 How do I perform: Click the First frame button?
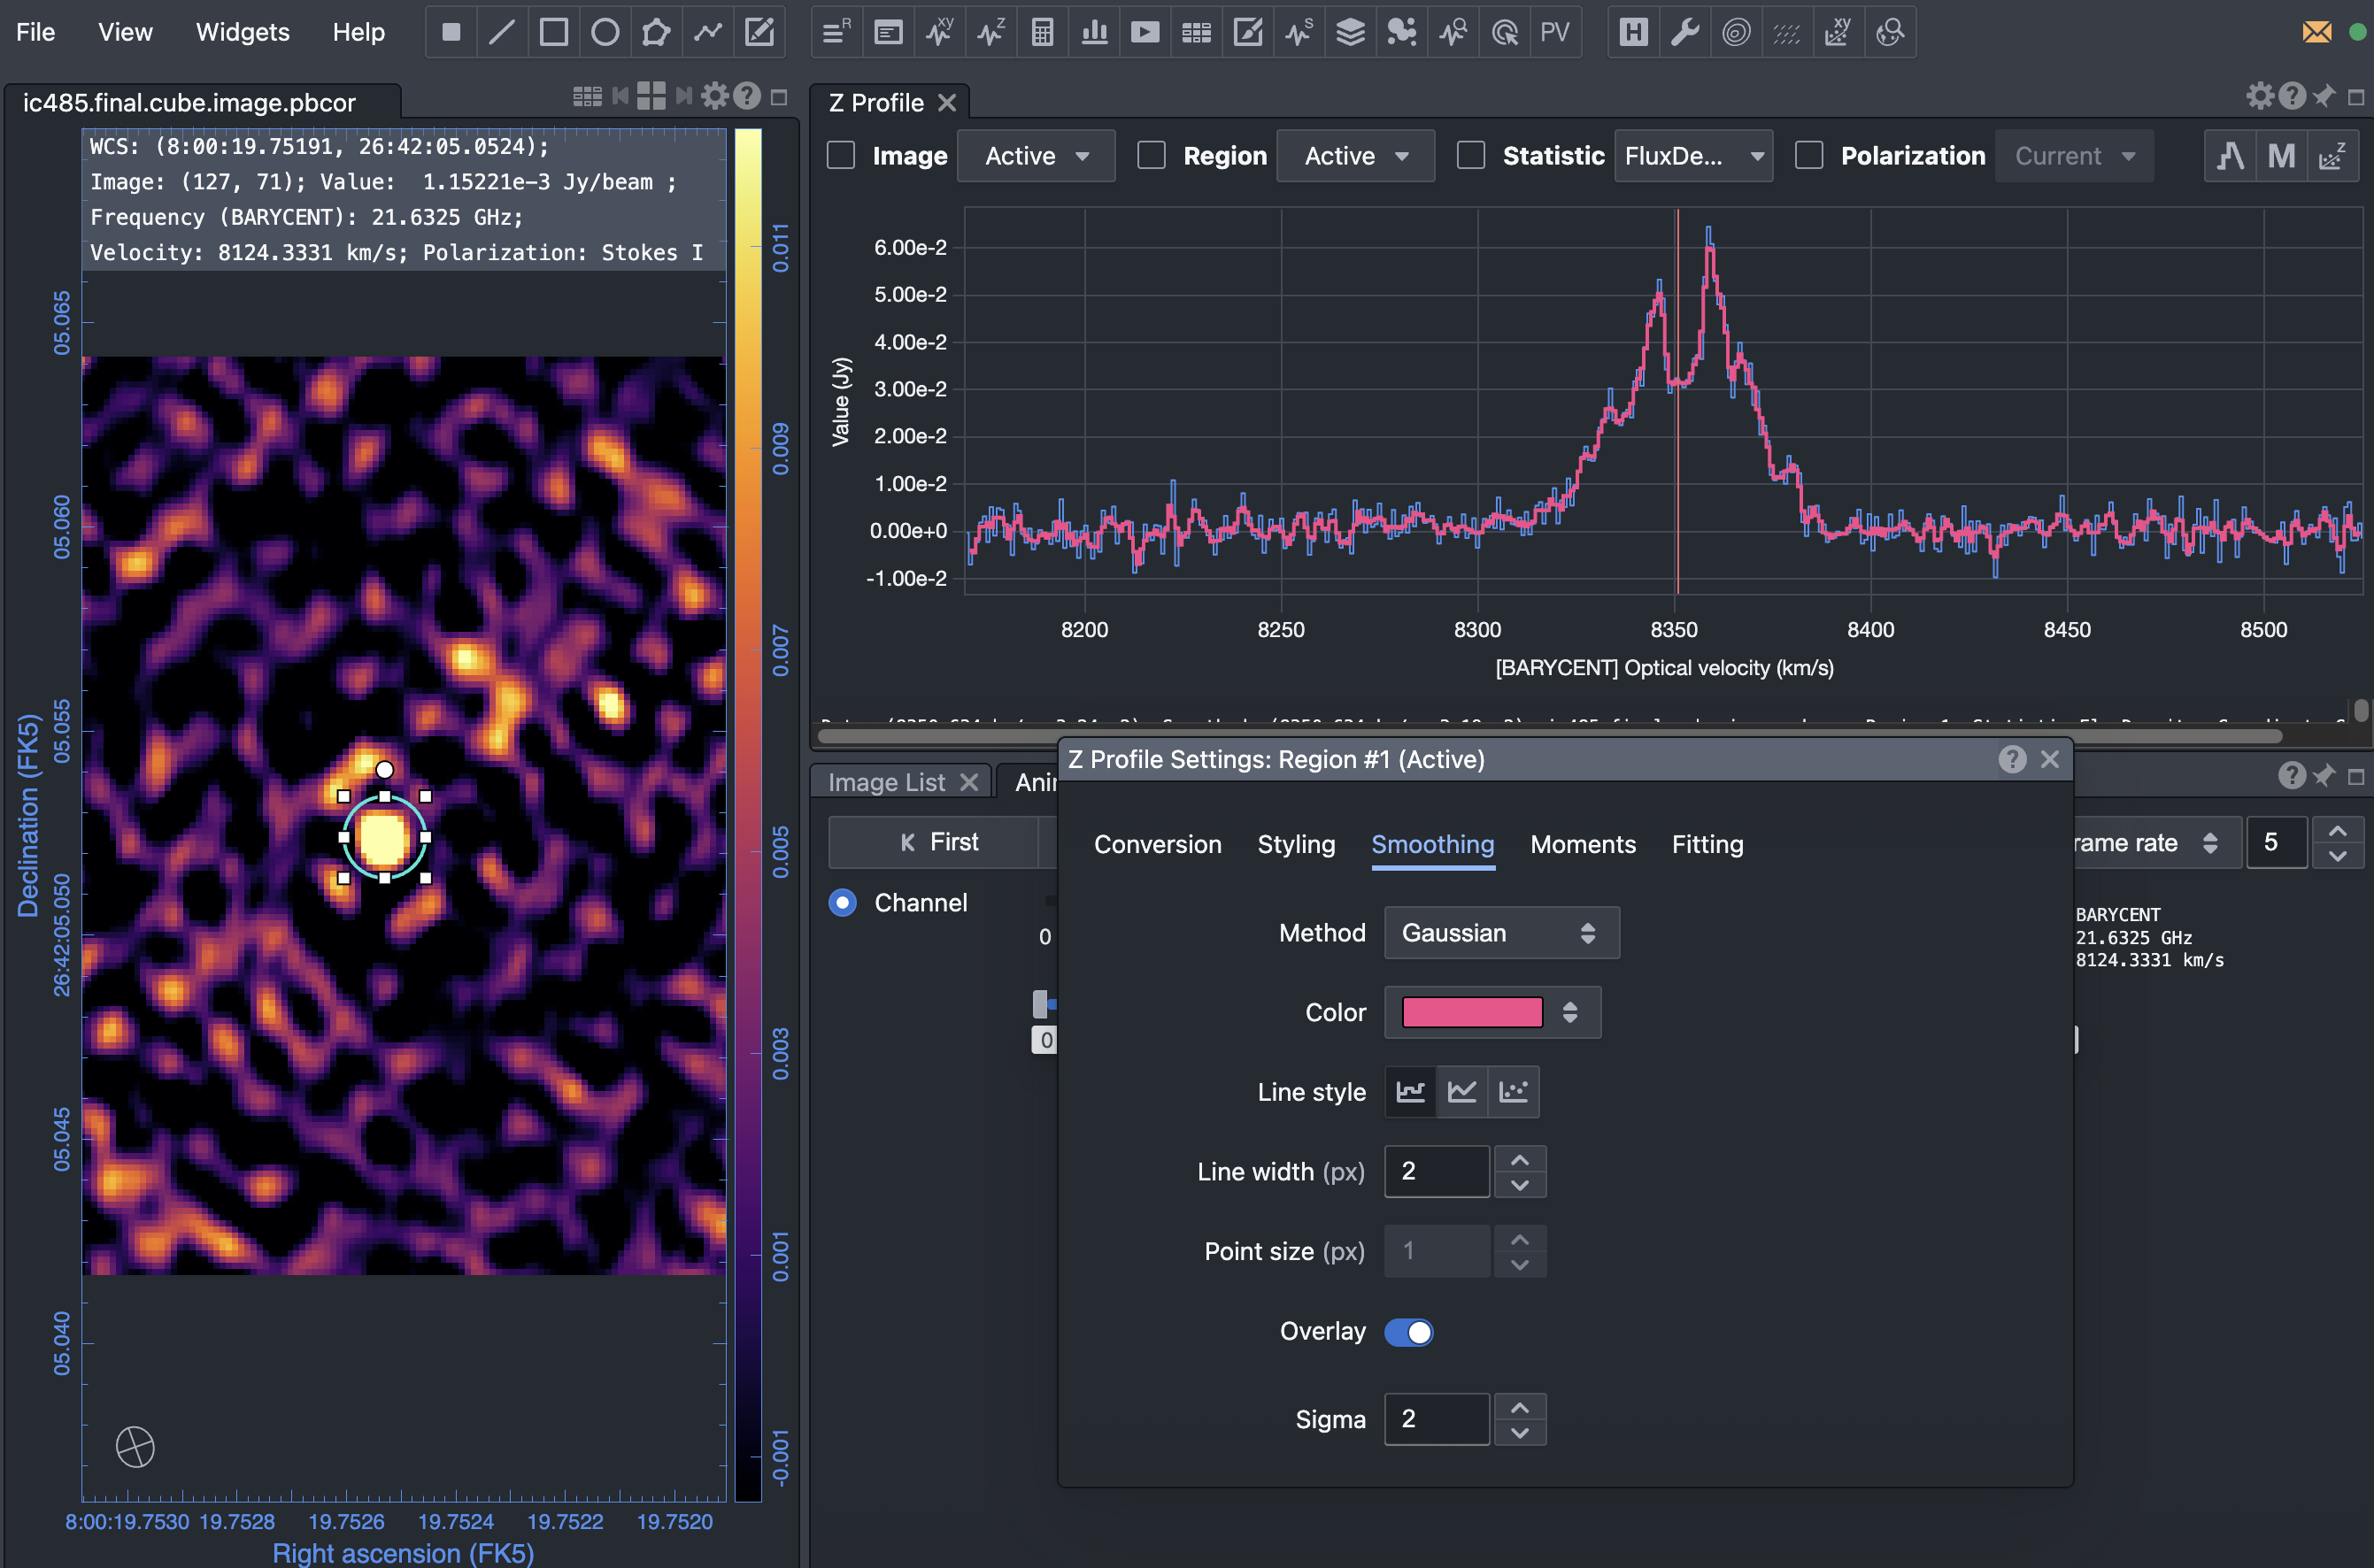point(938,842)
